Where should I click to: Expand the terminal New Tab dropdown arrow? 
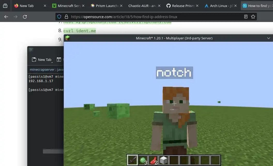pyautogui.click(x=52, y=62)
